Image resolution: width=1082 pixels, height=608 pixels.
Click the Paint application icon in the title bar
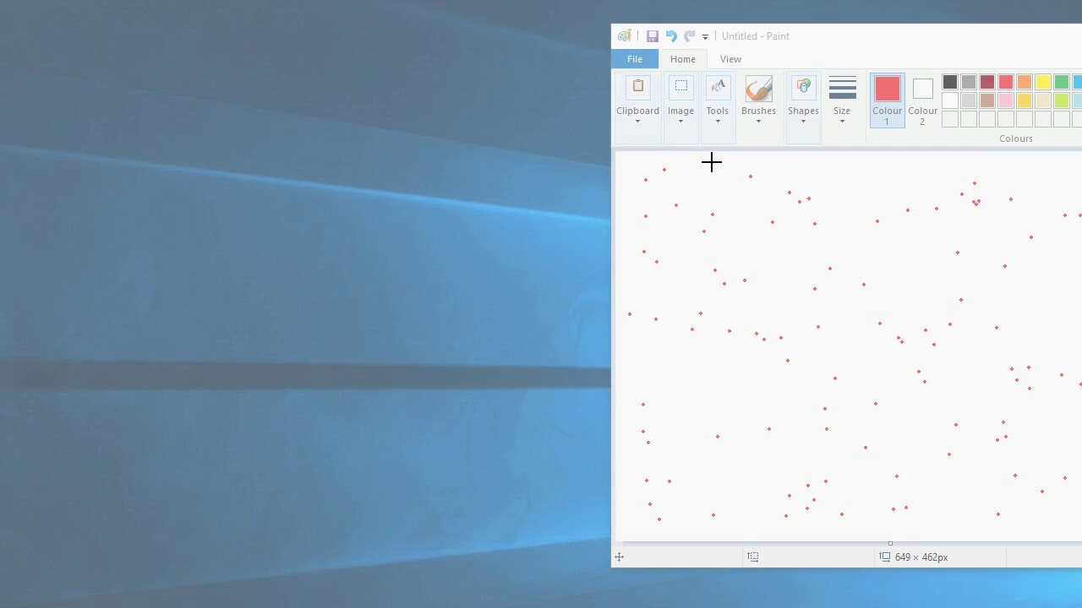point(624,36)
